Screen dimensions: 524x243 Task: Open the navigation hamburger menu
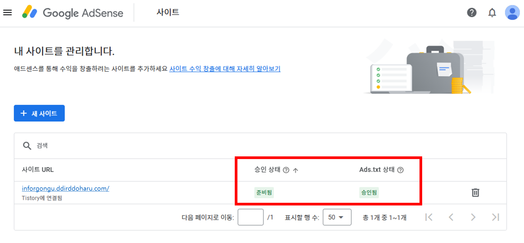tap(7, 12)
